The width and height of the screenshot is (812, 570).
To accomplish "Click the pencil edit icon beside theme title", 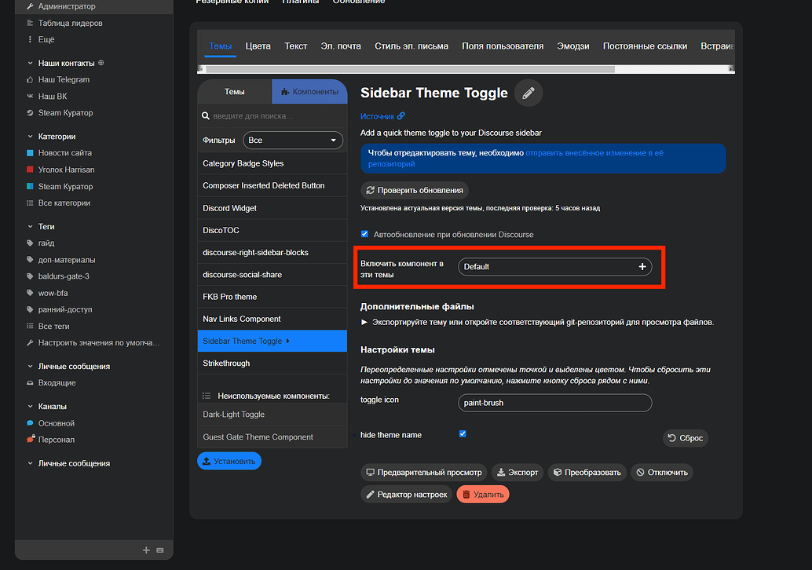I will 529,93.
